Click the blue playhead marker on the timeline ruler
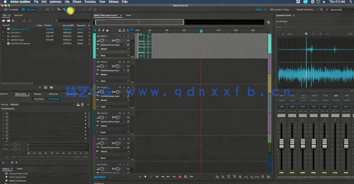This screenshot has height=184, width=354. [201, 31]
